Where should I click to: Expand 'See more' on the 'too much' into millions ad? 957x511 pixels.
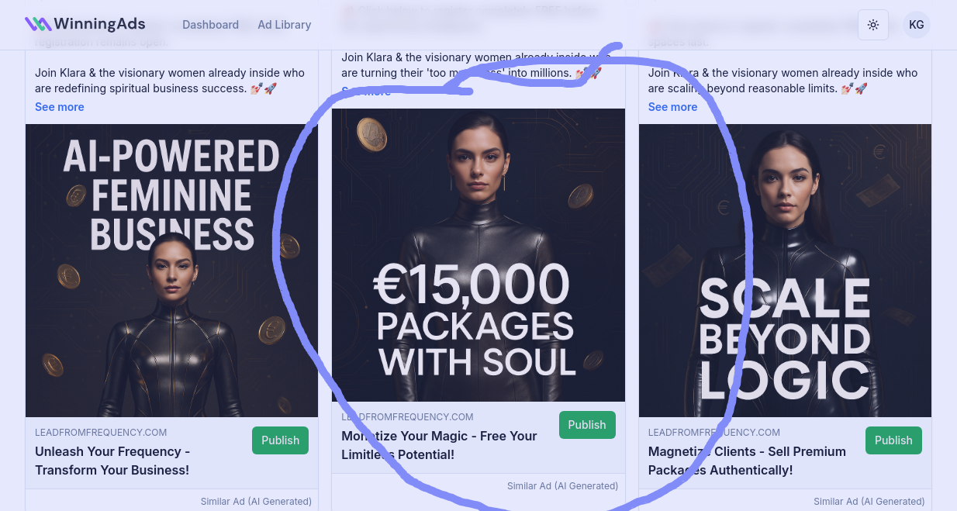tap(366, 91)
